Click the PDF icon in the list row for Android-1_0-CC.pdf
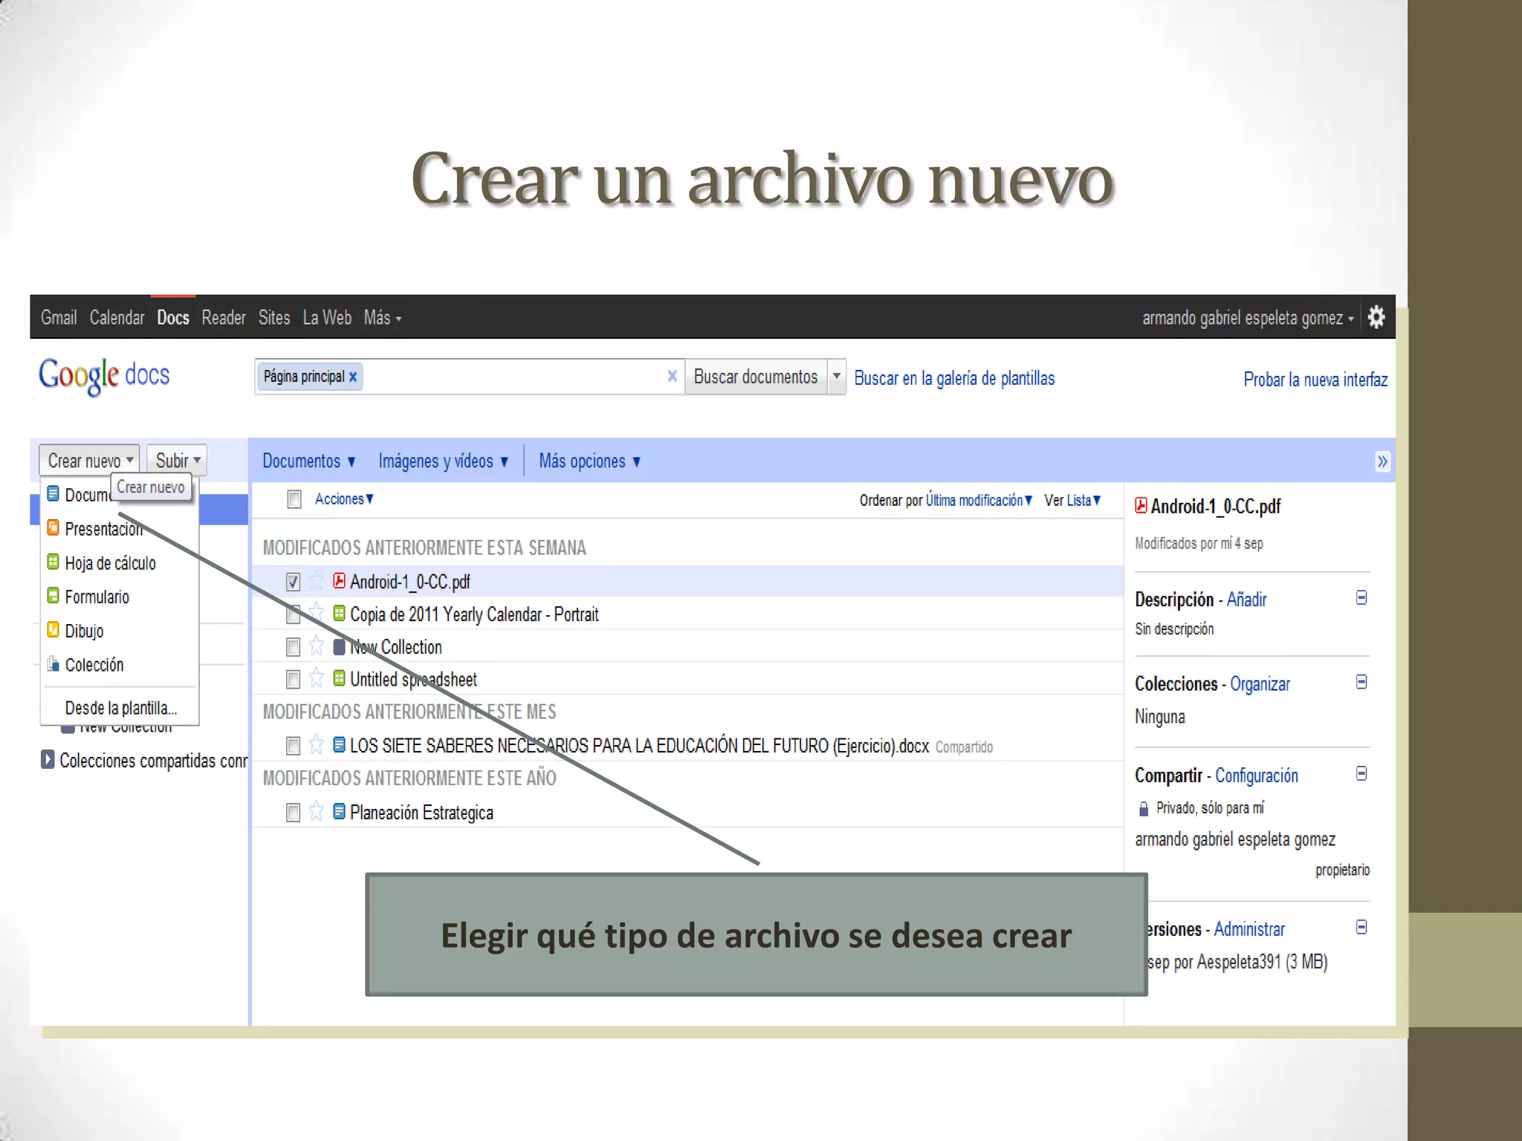 [x=339, y=580]
